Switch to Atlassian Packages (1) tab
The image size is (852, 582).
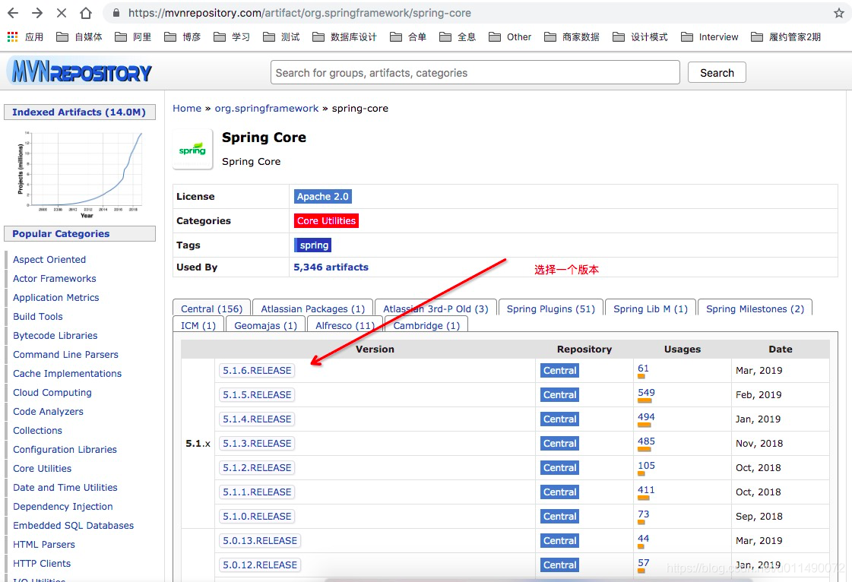coord(313,308)
